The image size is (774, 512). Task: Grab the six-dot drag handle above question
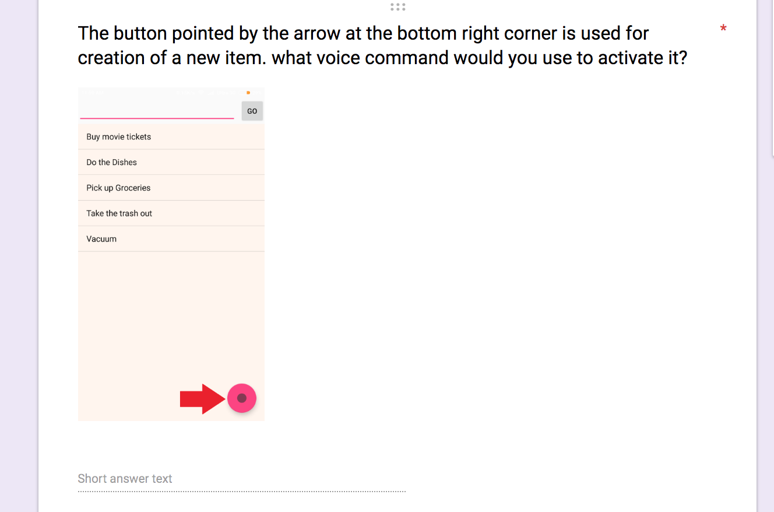[x=397, y=7]
